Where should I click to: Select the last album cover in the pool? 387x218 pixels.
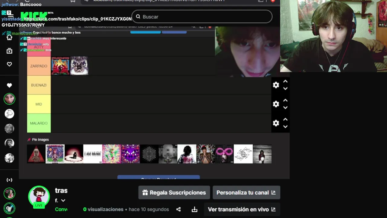[262, 154]
